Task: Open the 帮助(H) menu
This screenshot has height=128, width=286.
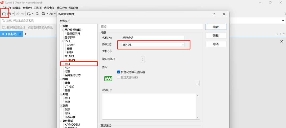Action: click(73, 8)
